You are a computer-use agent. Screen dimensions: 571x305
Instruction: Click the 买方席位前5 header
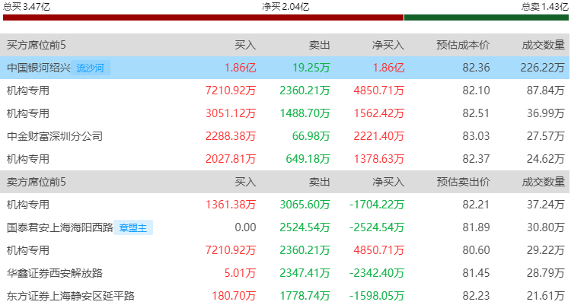37,45
